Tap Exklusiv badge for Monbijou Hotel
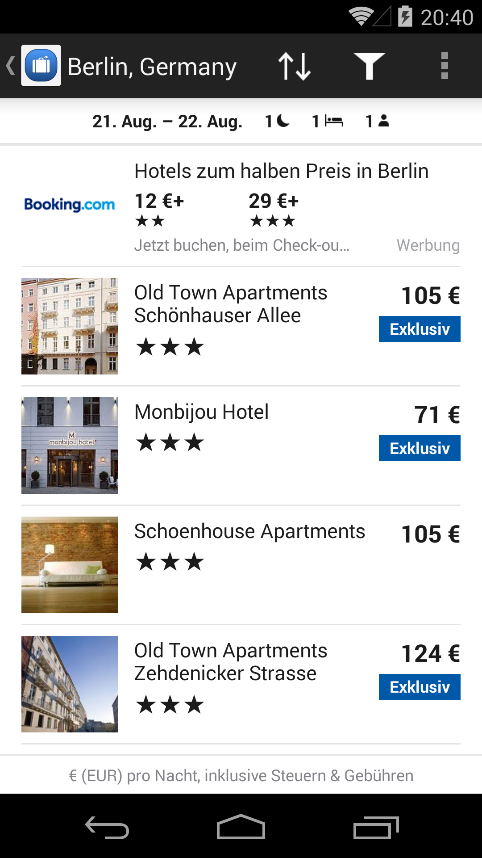Viewport: 482px width, 858px height. 420,448
